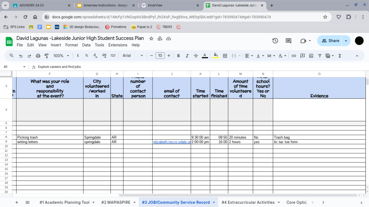The height and width of the screenshot is (207, 369).
Task: Click the insert link icon
Action: pos(294,56)
